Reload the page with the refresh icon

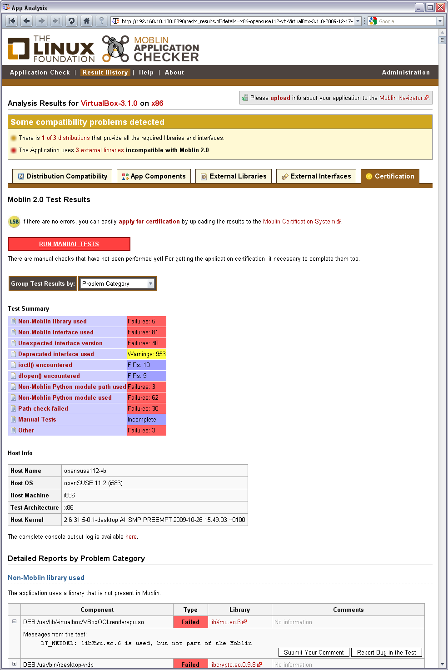[71, 21]
